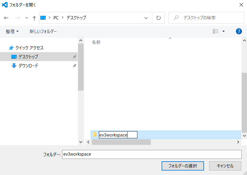Click navigation pane scroll down arrow

(x=81, y=142)
